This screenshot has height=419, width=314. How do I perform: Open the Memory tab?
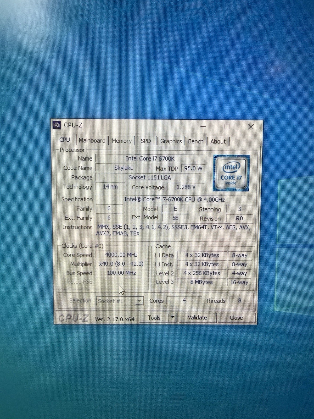122,141
